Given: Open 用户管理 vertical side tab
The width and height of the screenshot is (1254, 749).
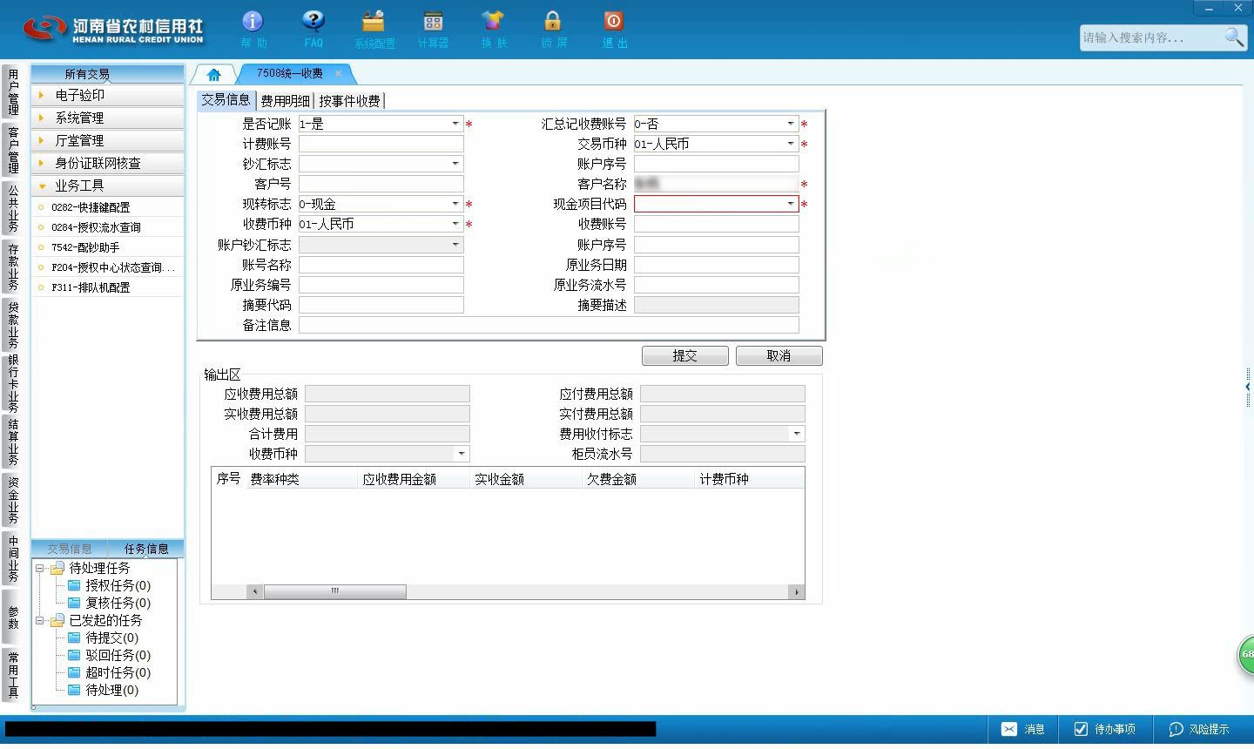Looking at the screenshot, I should [12, 92].
